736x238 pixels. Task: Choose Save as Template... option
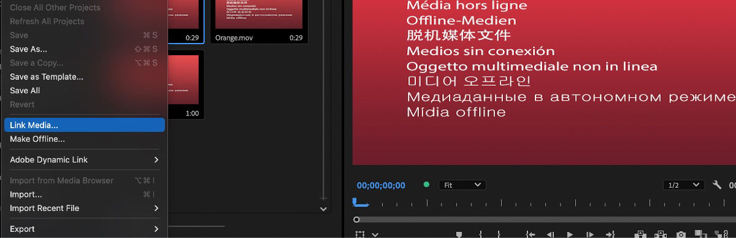point(84,77)
